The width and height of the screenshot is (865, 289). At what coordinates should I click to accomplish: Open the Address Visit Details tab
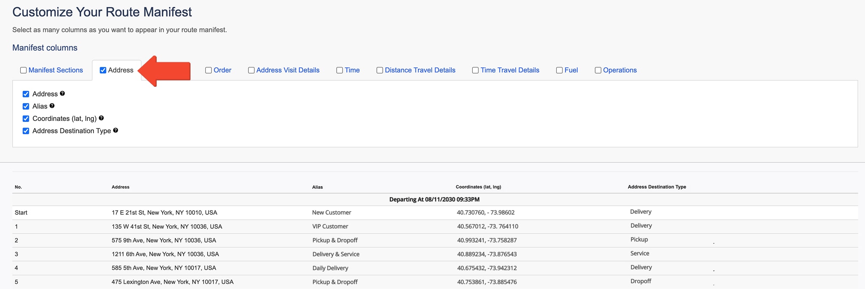pyautogui.click(x=288, y=70)
